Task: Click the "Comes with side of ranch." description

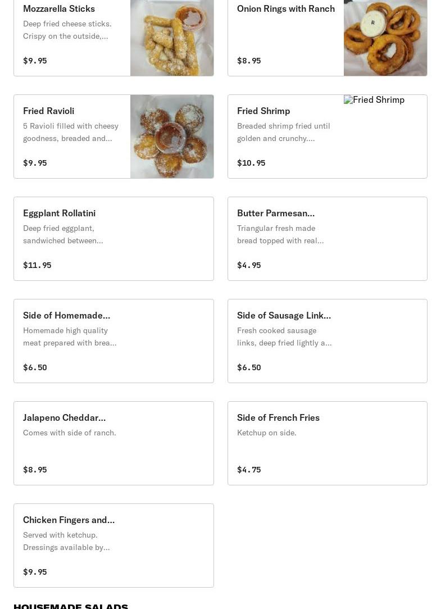Action: 70,433
